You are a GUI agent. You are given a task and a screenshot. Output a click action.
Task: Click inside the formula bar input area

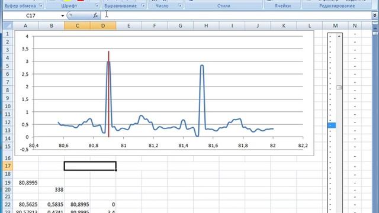point(236,15)
